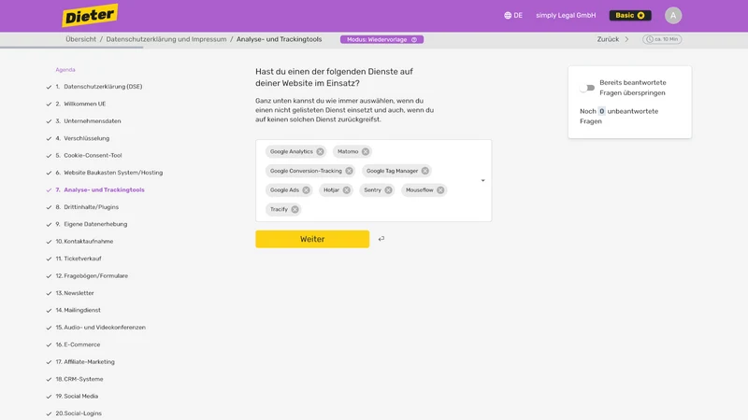The image size is (748, 420).
Task: Click the Zurück link
Action: 608,39
